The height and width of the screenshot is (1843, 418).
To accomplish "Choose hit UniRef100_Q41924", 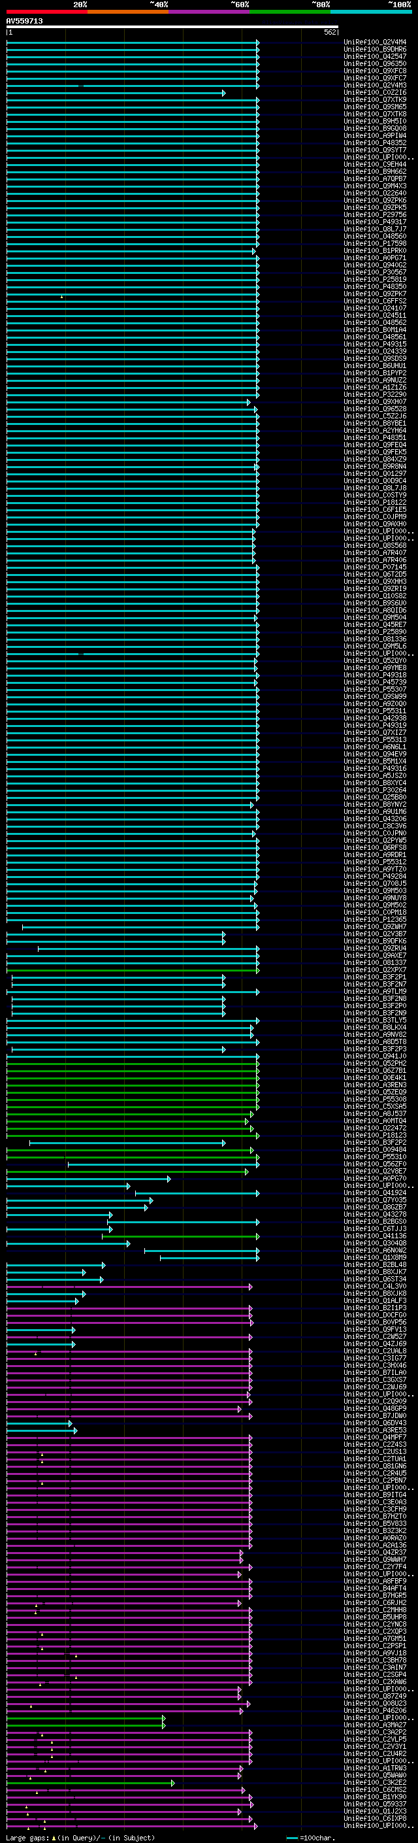I will [375, 1192].
